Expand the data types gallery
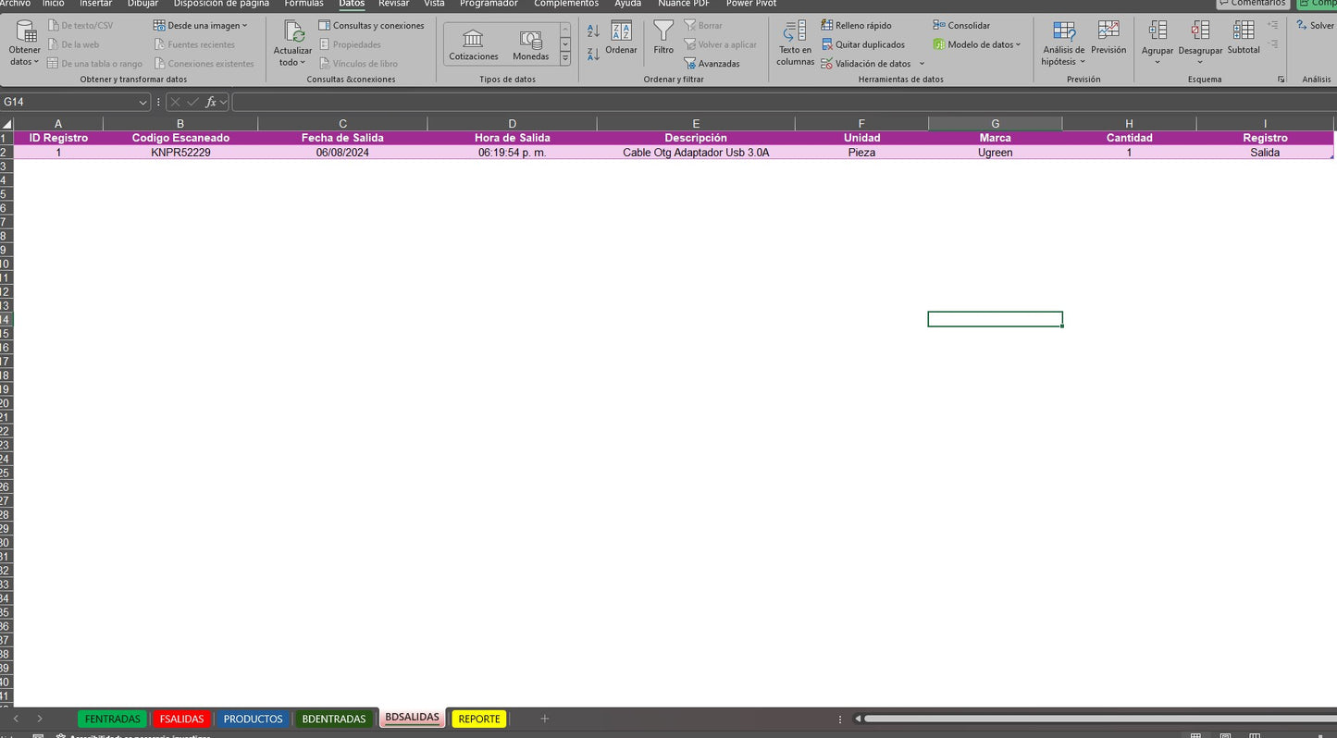Viewport: 1337px width, 738px height. click(565, 59)
